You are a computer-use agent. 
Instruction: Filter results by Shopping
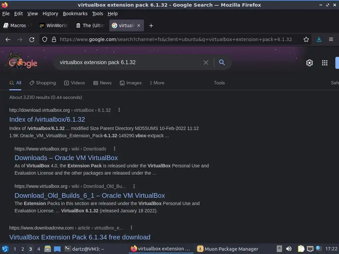[43, 83]
